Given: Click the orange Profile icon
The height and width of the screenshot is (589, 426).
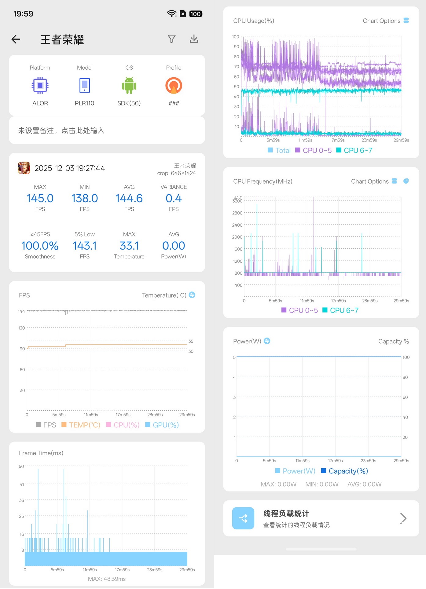Looking at the screenshot, I should point(174,86).
